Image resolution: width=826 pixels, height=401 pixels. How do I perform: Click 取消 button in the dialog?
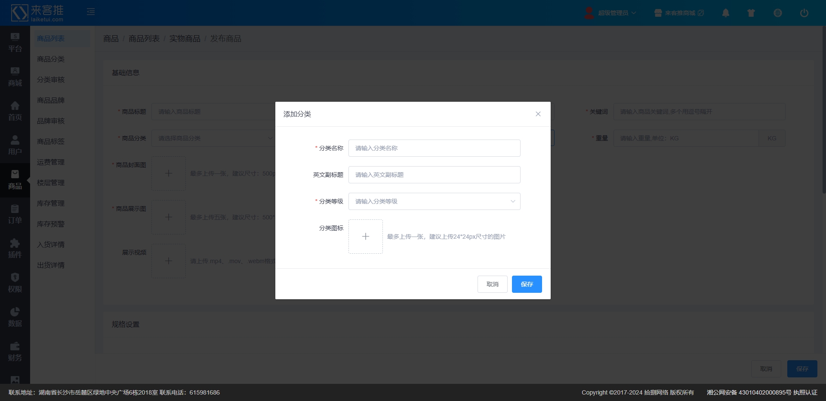492,284
